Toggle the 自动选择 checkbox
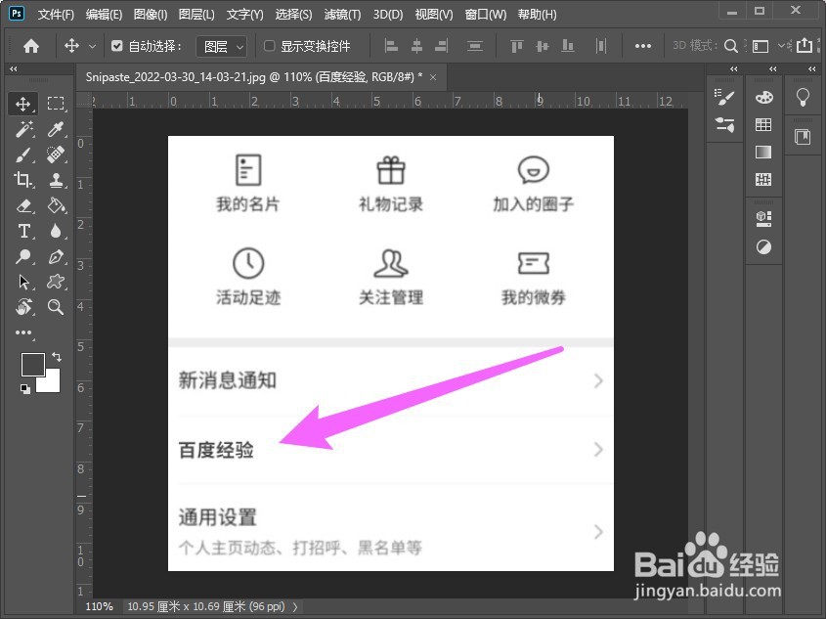The height and width of the screenshot is (619, 826). (x=117, y=46)
